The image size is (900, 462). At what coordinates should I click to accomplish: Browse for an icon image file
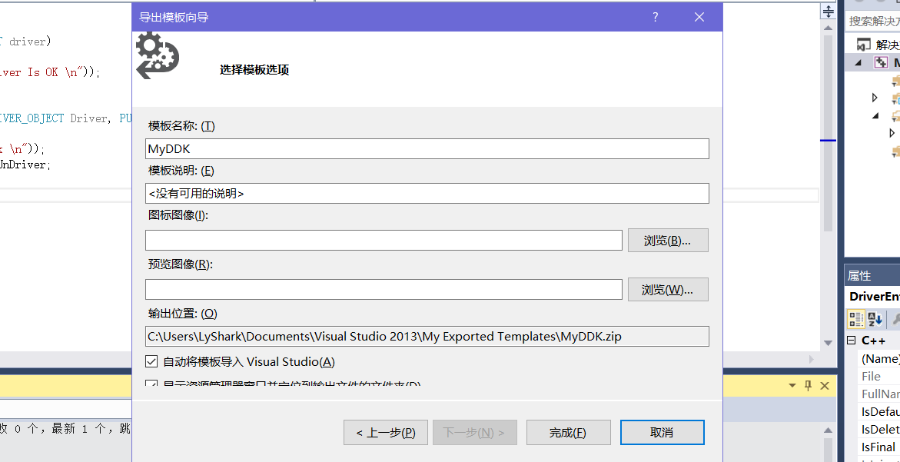[667, 240]
